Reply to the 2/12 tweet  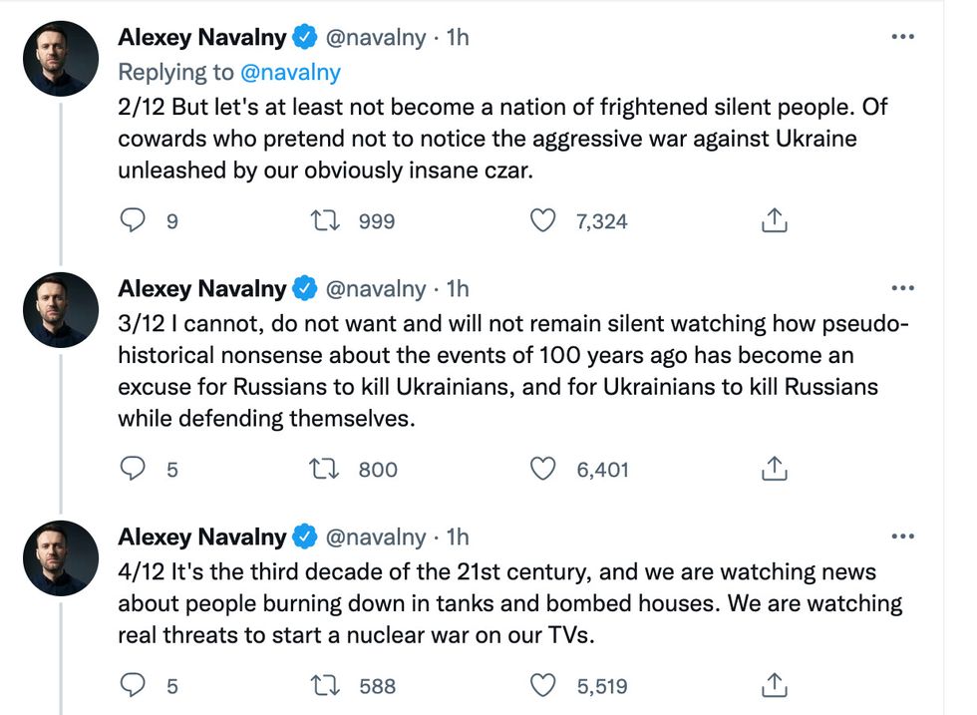[x=133, y=220]
